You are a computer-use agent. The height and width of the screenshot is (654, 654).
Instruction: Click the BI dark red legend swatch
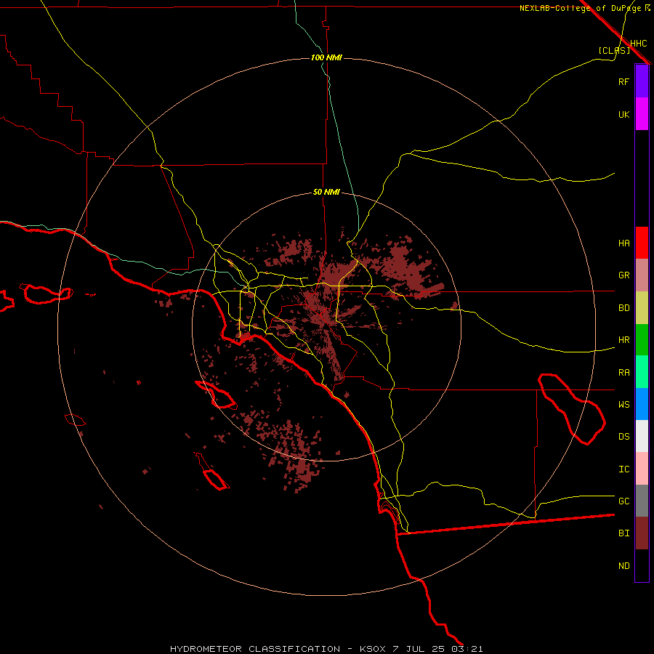[x=642, y=533]
